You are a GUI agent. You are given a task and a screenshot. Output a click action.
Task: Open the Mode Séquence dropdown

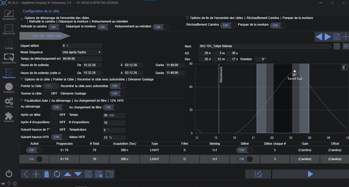click(82, 52)
